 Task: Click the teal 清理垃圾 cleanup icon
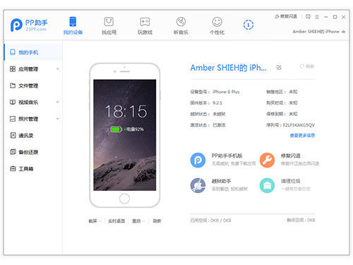267,185
